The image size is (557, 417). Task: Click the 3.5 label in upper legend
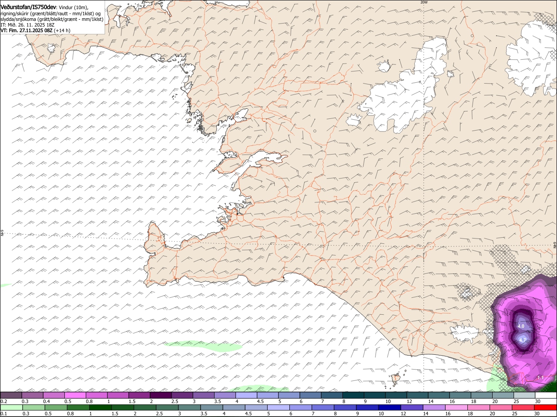[218, 401]
